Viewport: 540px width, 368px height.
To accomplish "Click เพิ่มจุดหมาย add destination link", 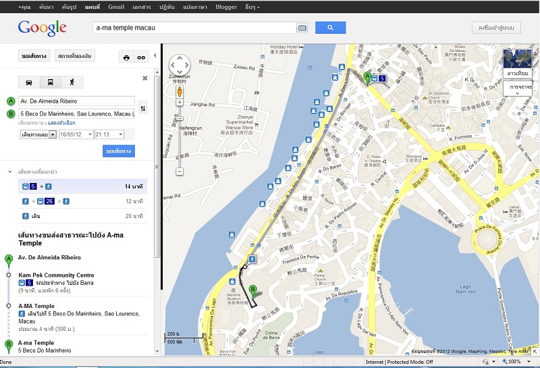I will (x=30, y=123).
